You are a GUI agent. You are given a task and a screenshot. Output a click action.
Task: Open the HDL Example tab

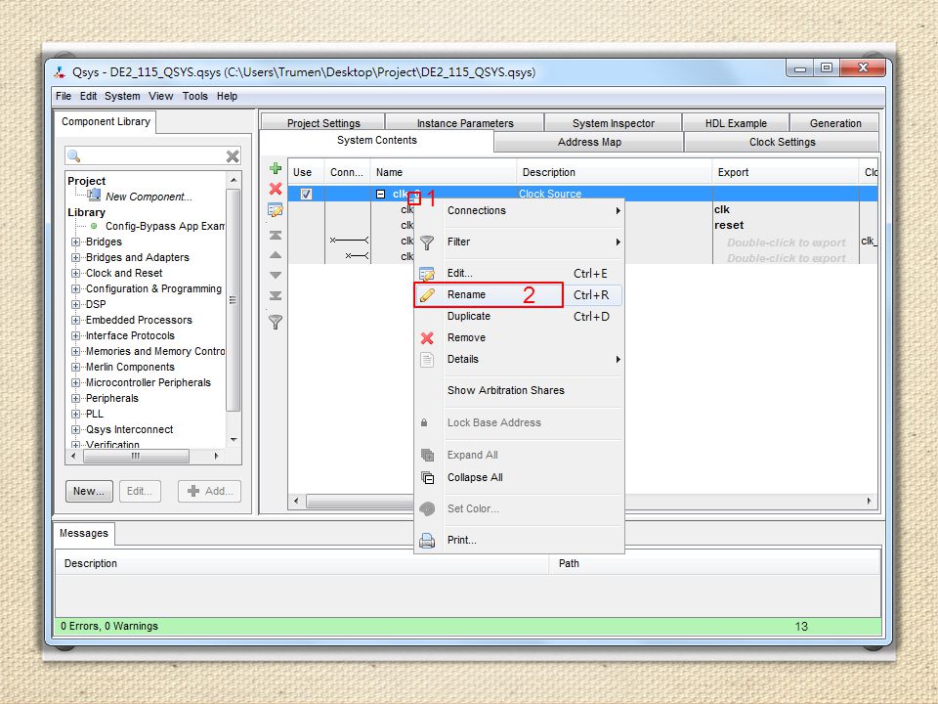(736, 123)
